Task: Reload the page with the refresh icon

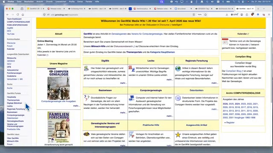Action: click(x=18, y=15)
